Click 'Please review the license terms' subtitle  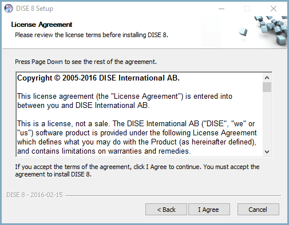[92, 35]
